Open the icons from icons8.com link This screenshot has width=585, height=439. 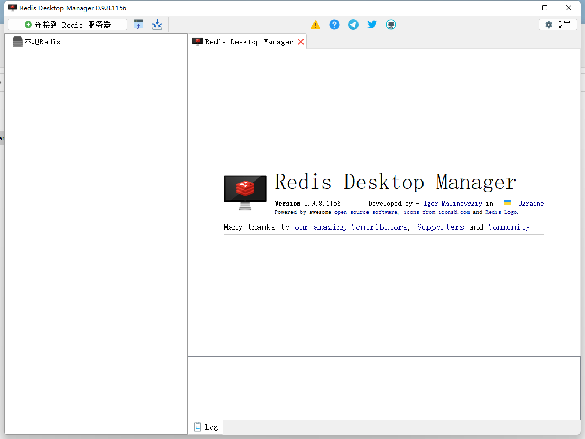coord(437,212)
